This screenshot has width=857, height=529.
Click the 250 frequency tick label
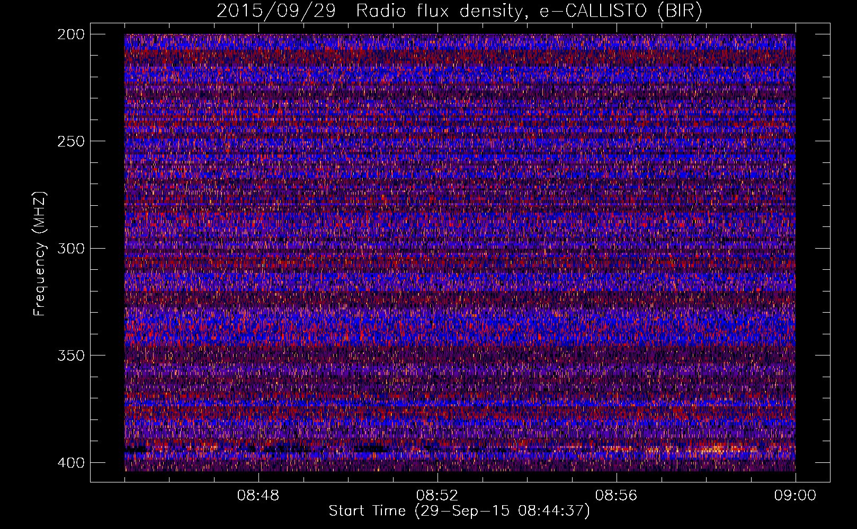[70, 141]
